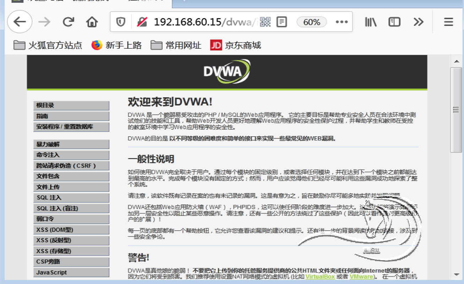This screenshot has width=464, height=284.
Task: Open Firefox reader mode
Action: point(282,22)
